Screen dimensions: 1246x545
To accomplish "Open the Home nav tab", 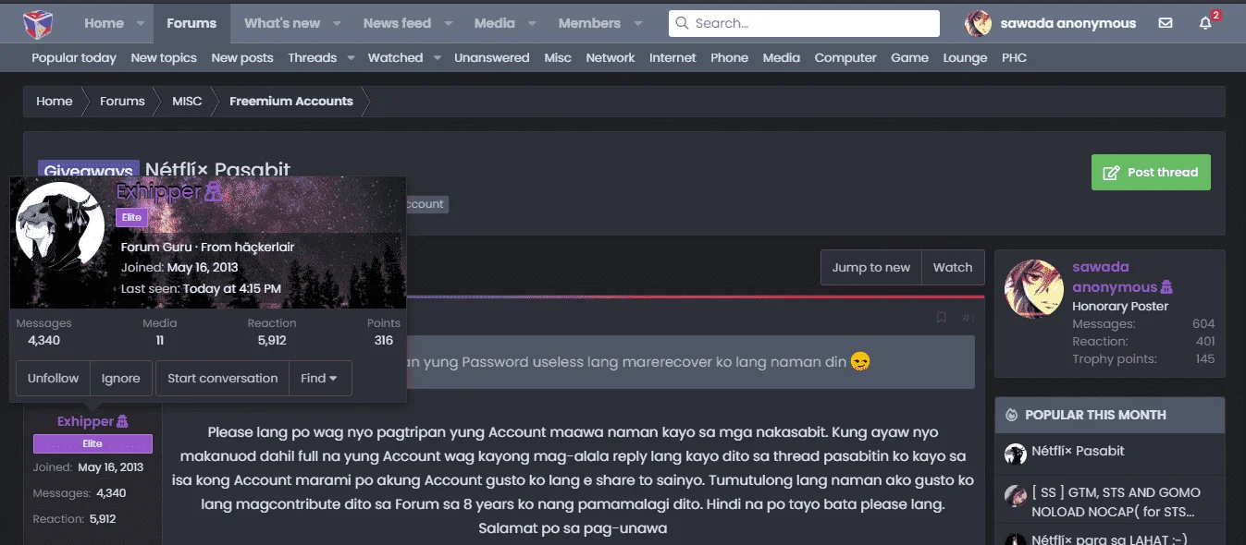I will pyautogui.click(x=104, y=23).
